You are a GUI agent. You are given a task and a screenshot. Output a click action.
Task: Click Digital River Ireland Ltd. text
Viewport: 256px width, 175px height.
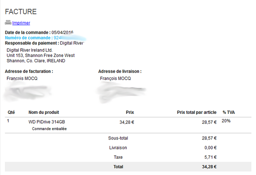point(29,50)
